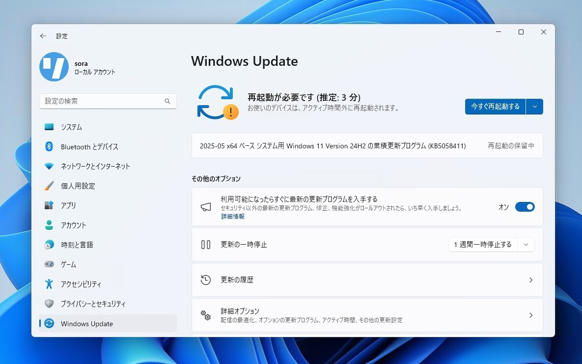
Task: Click the large update status warning icon
Action: pyautogui.click(x=218, y=103)
